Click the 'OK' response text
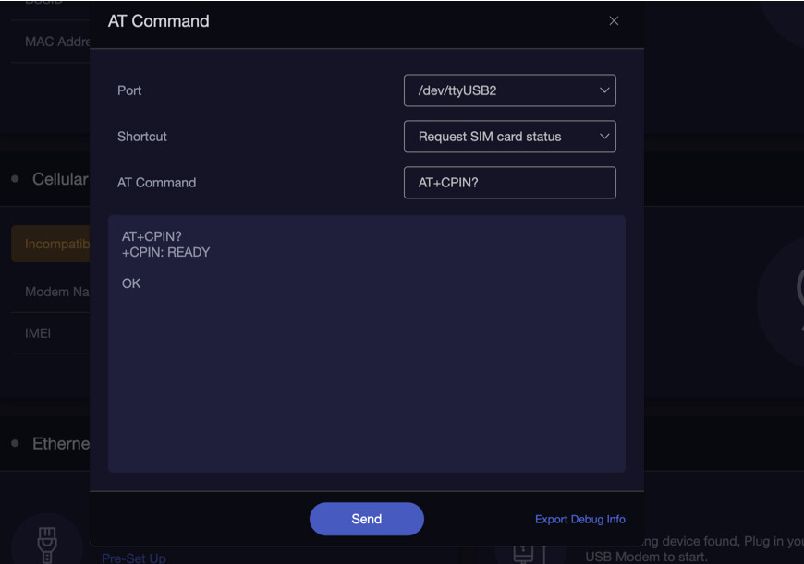The width and height of the screenshot is (804, 564). (131, 283)
